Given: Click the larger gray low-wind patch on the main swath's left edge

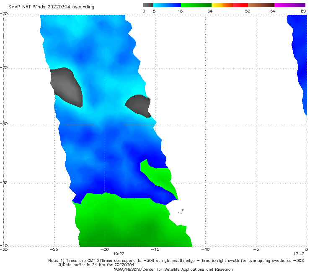Looking at the screenshot, I should 66,87.
